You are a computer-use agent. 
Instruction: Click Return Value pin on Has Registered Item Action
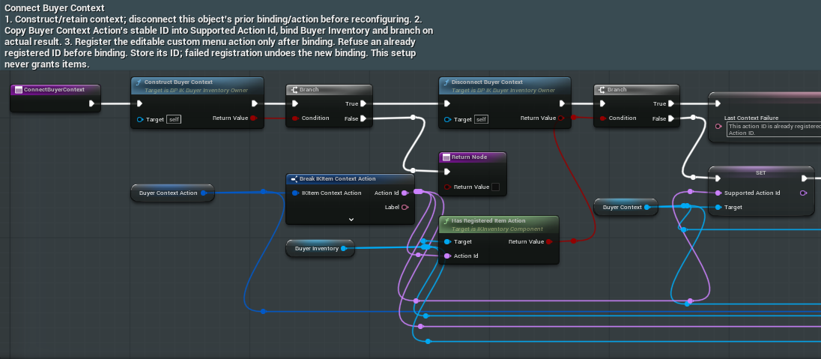tap(549, 241)
